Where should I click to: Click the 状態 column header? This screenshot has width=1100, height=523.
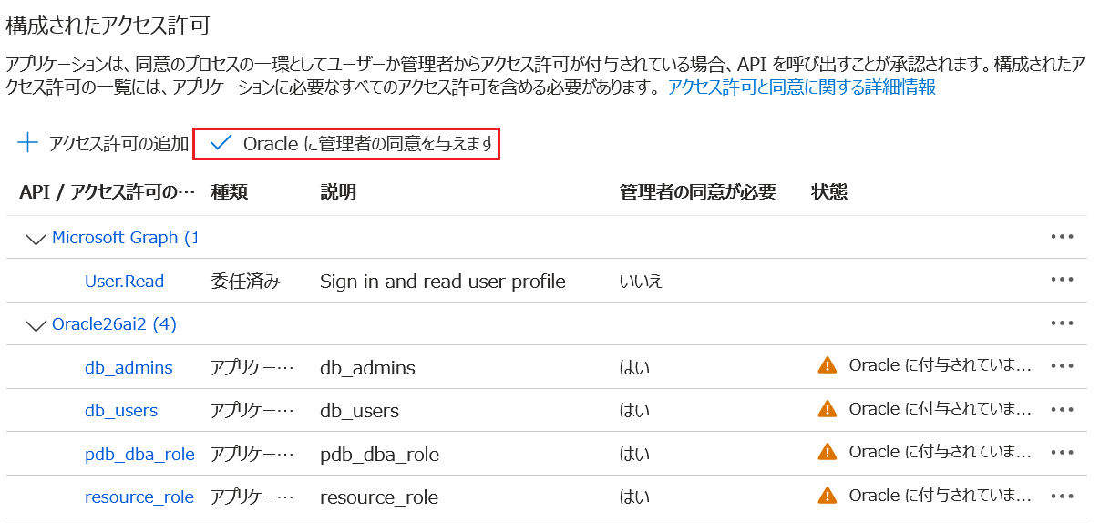pyautogui.click(x=829, y=191)
